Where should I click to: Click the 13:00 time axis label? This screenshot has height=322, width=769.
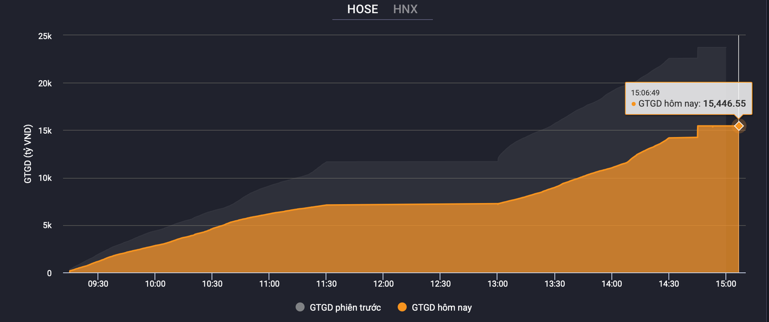497,284
